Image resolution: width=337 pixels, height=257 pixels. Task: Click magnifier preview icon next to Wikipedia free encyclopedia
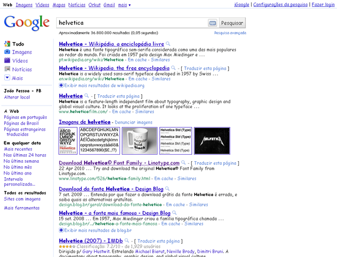(173, 68)
